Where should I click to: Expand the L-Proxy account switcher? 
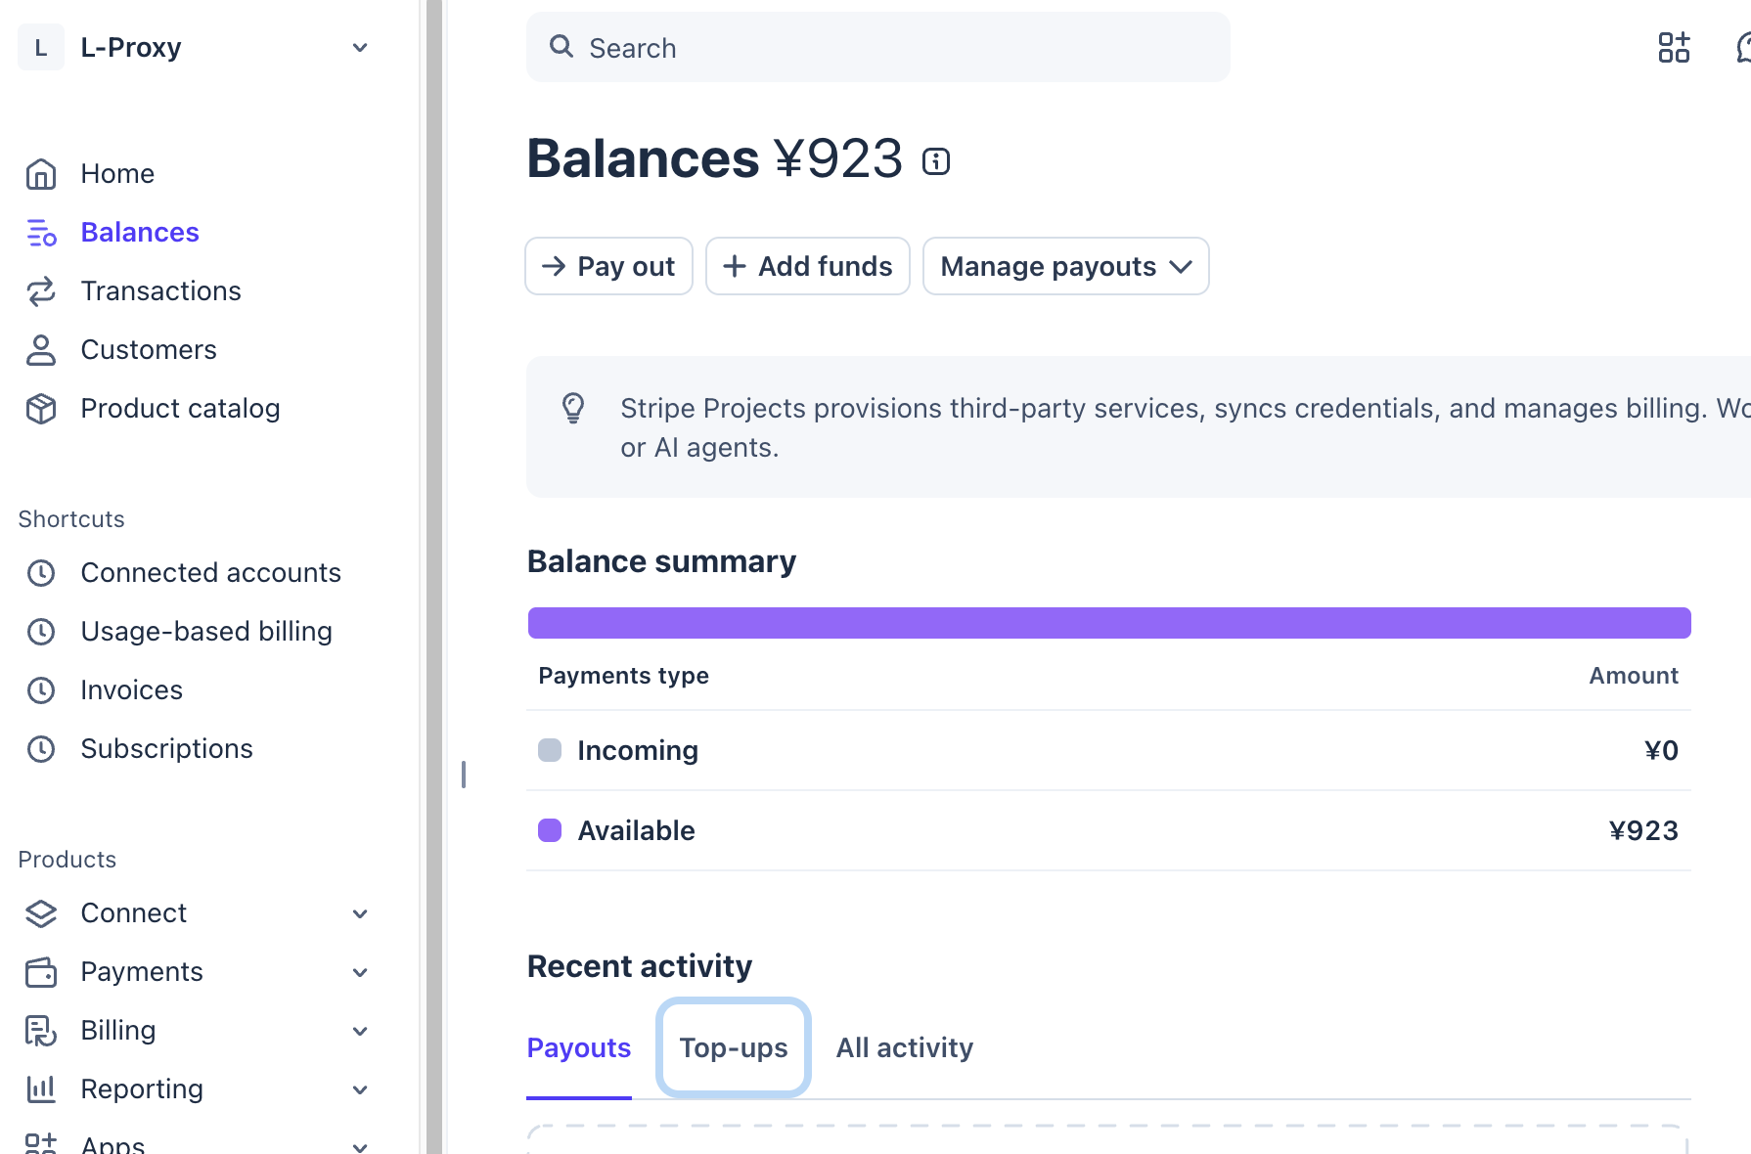tap(196, 47)
